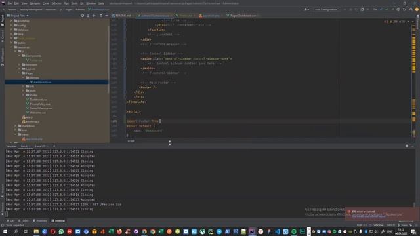Open the Git tool window button

10,221
